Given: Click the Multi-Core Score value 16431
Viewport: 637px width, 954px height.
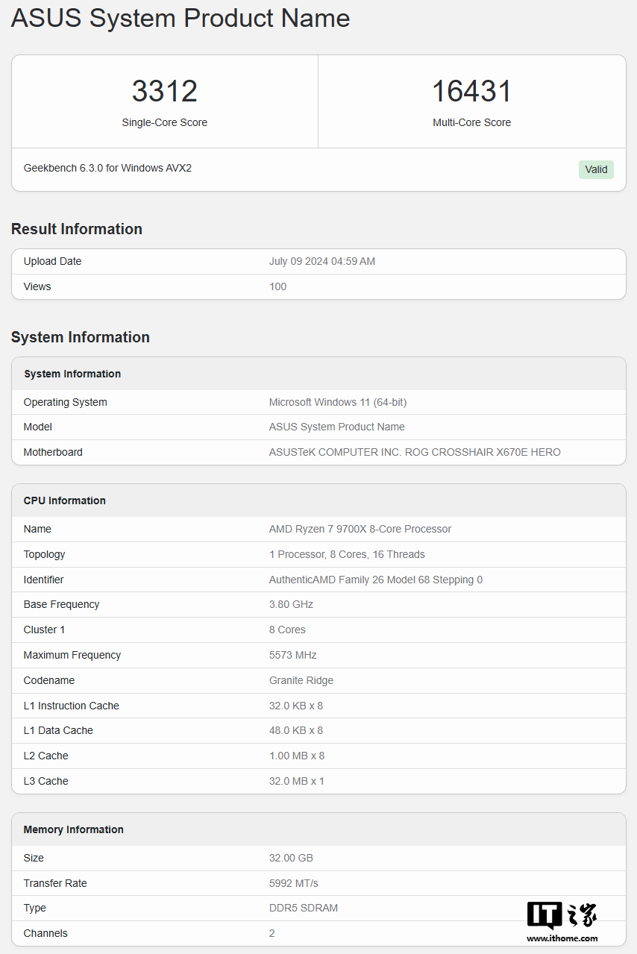Looking at the screenshot, I should pos(471,91).
